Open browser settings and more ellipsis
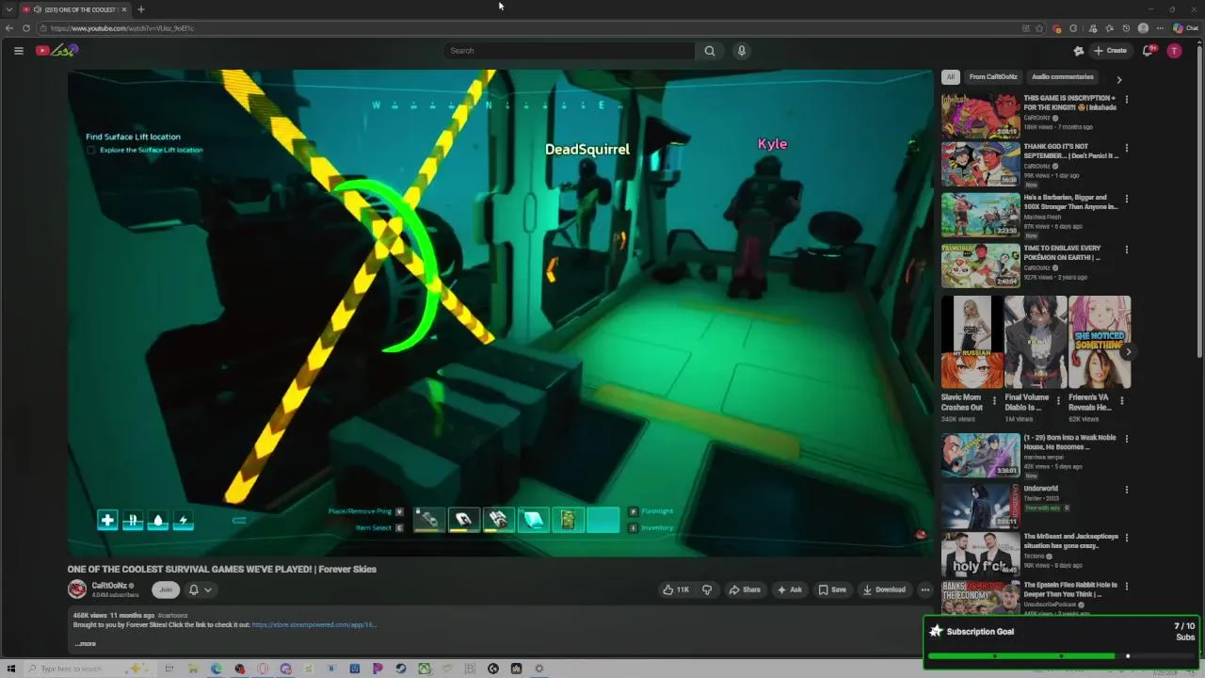 [1160, 28]
